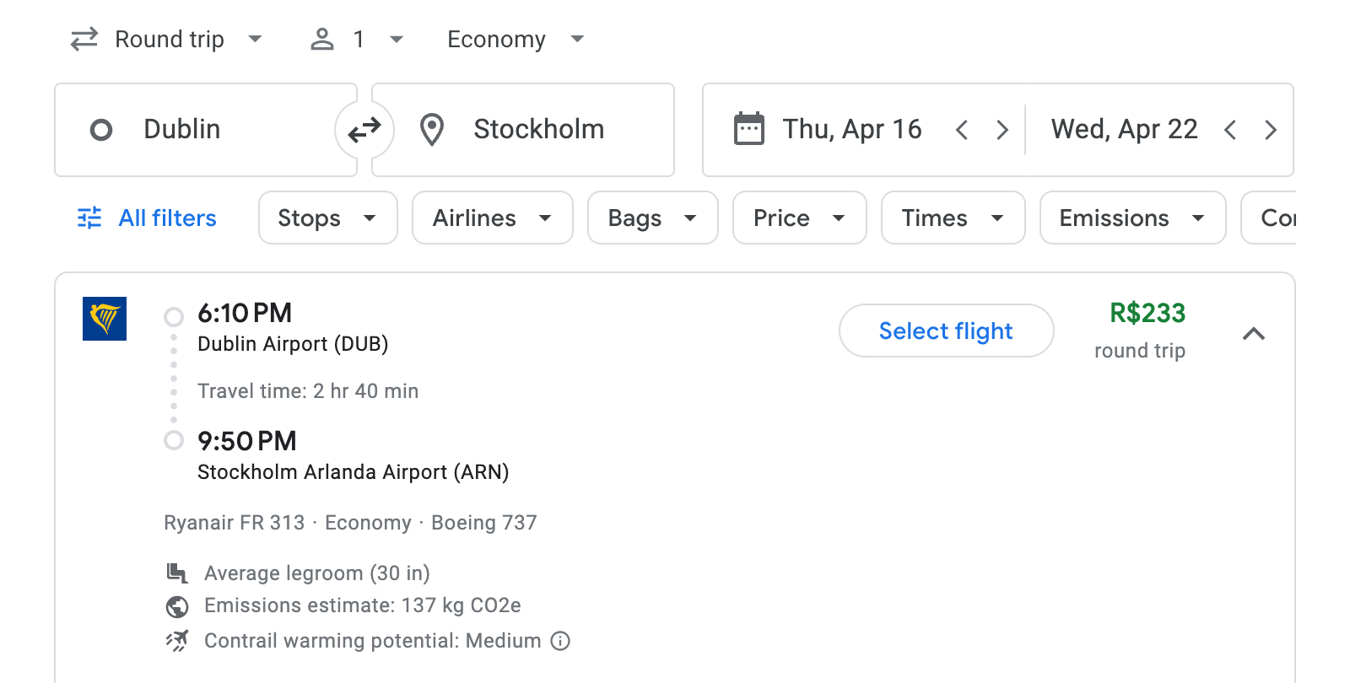Click the Select flight button

click(946, 331)
